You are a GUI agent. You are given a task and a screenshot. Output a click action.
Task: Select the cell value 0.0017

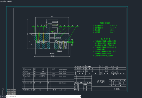coord(61,83)
